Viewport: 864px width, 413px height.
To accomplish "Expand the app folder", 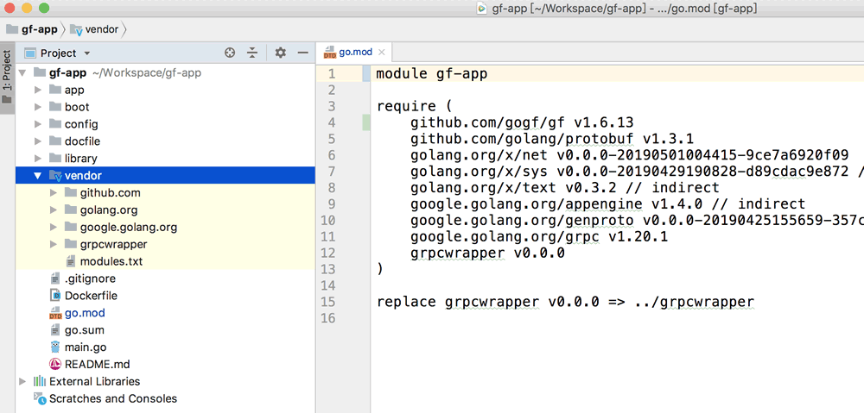I will (38, 90).
